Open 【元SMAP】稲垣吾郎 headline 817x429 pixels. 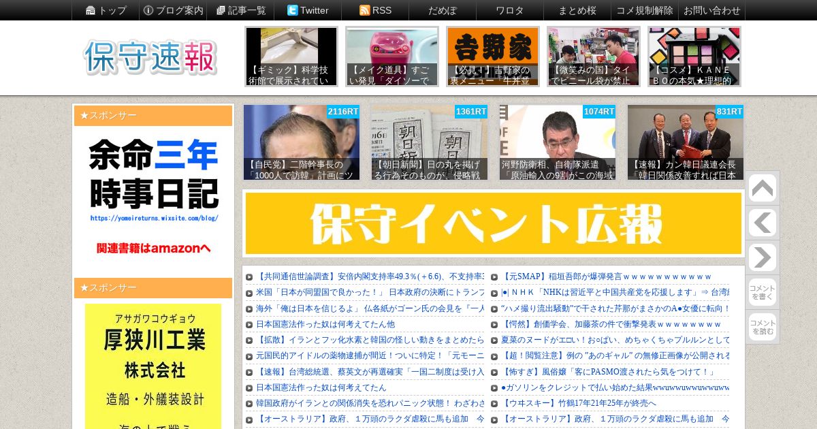[607, 276]
